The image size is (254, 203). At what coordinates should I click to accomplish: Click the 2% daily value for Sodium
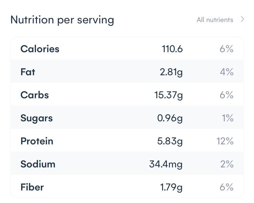[227, 164]
